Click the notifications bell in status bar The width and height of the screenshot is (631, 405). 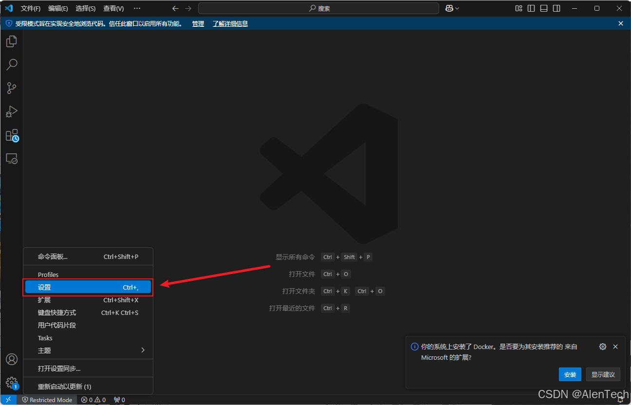tap(621, 400)
